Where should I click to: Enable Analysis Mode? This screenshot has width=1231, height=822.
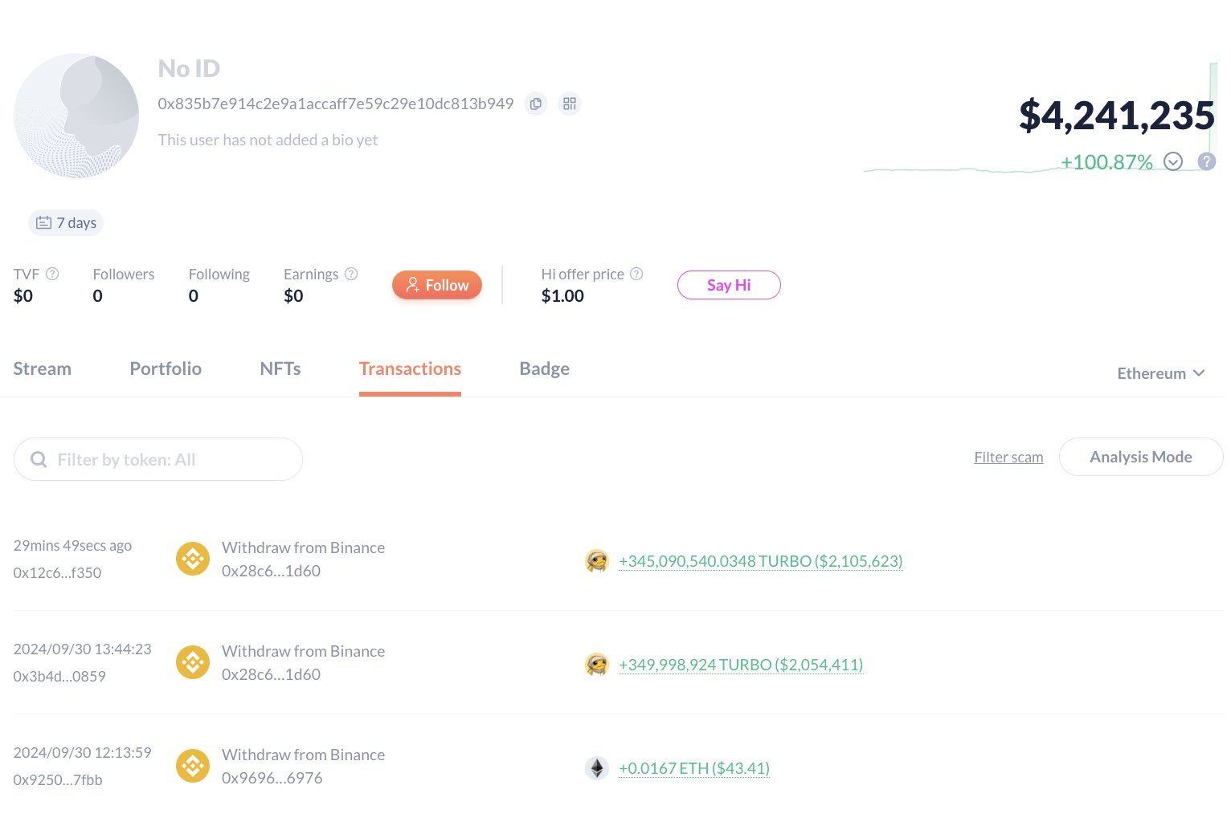[x=1140, y=457]
